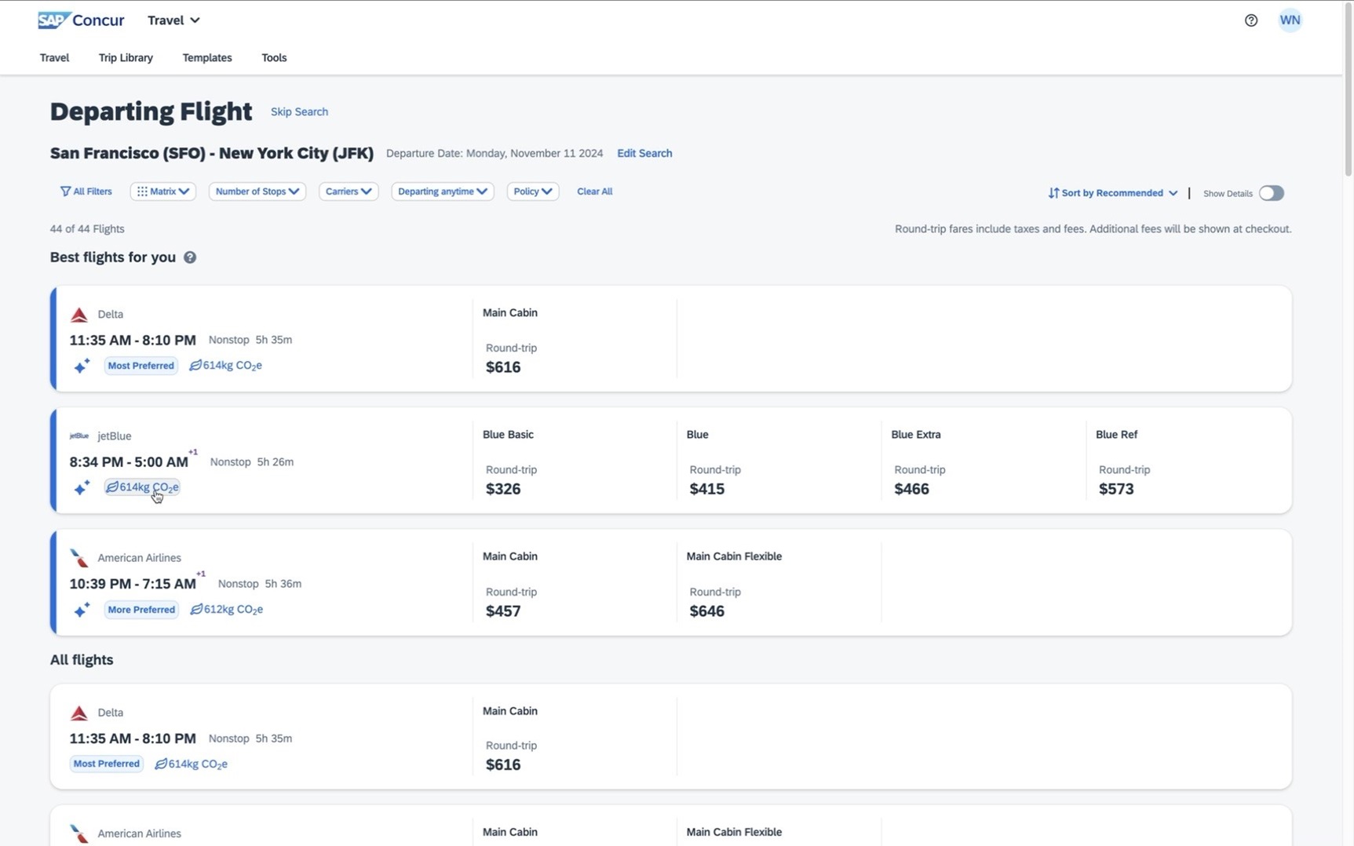Viewport: 1354px width, 846px height.
Task: Click the 614kg CO2e emission badge on jetBlue
Action: click(142, 487)
